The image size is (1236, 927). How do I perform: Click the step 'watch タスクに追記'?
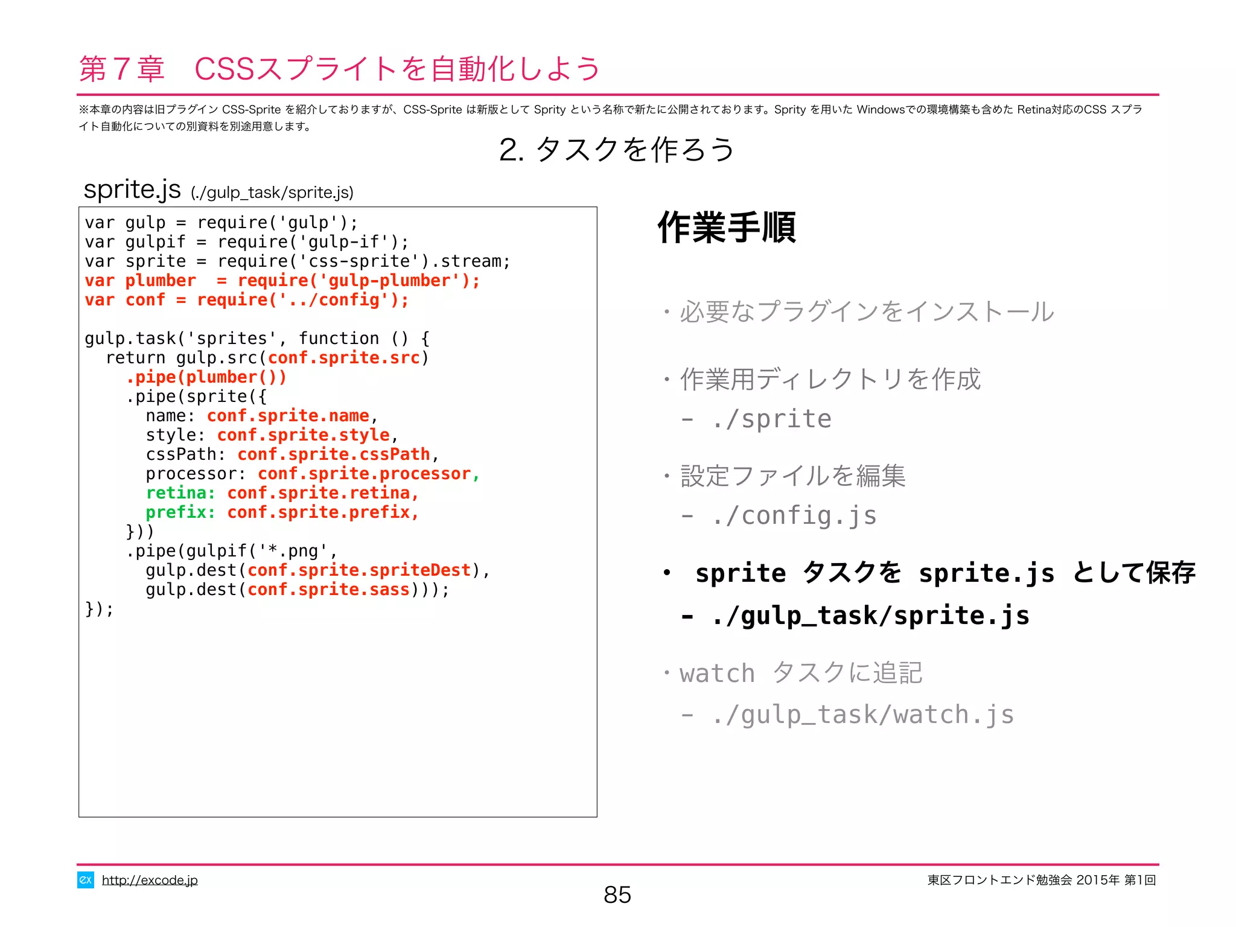801,673
